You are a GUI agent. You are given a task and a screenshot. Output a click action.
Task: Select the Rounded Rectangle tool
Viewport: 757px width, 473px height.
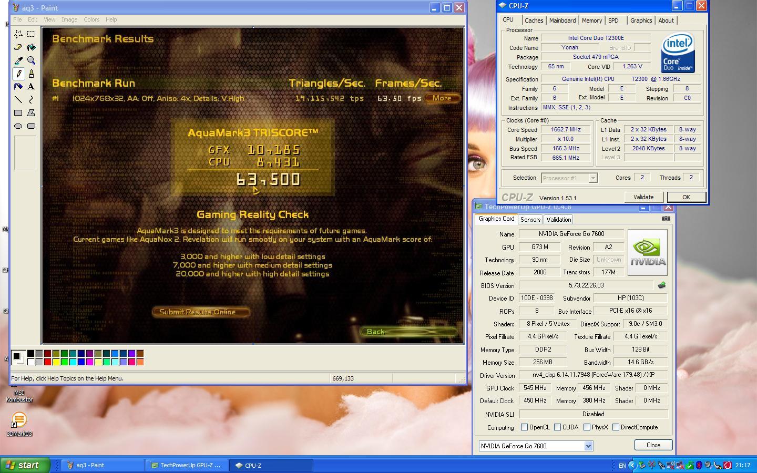click(x=32, y=126)
